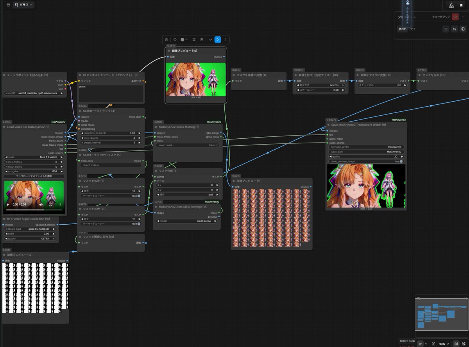Screen dimensions: 469x347
Task: Toggle bypass icon in the selection toolbar
Action: pyautogui.click(x=202, y=39)
